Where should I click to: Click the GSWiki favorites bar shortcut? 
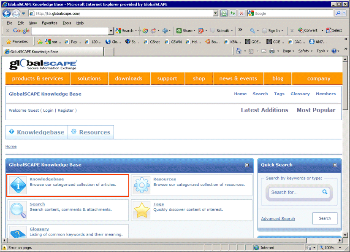pos(174,42)
